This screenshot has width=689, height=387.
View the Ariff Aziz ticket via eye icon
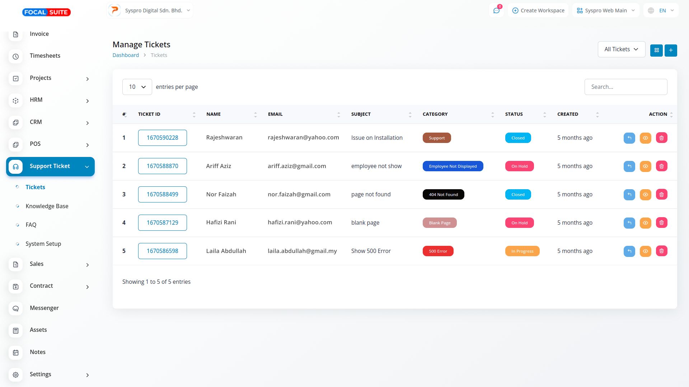645,166
